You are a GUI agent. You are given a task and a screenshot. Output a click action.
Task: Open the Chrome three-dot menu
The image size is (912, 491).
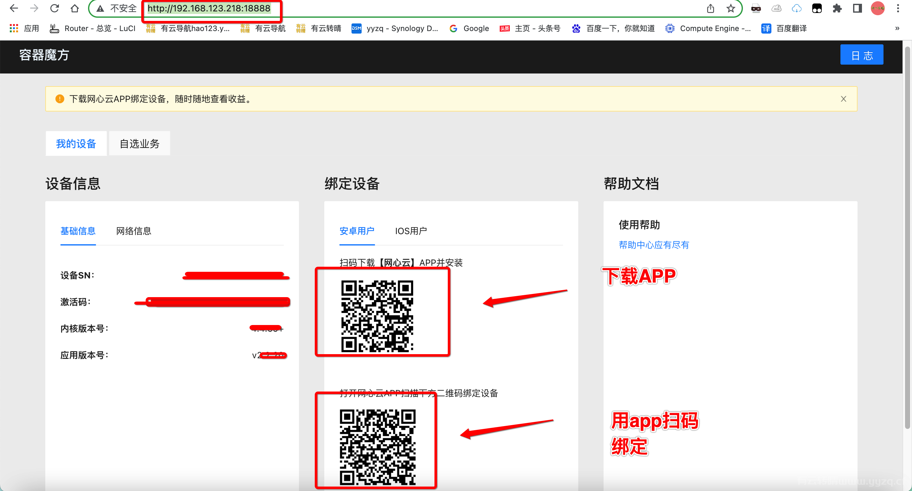[x=898, y=9]
